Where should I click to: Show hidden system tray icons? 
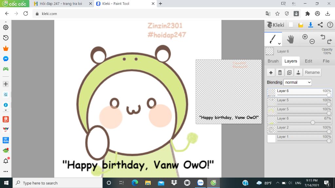277,183
